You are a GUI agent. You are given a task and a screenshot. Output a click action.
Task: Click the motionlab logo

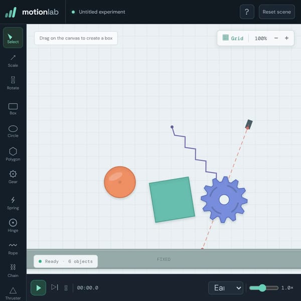point(32,12)
